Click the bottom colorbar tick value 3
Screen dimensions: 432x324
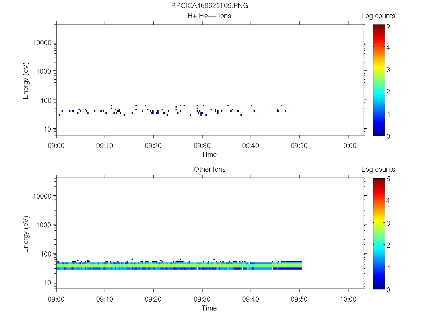(388, 223)
